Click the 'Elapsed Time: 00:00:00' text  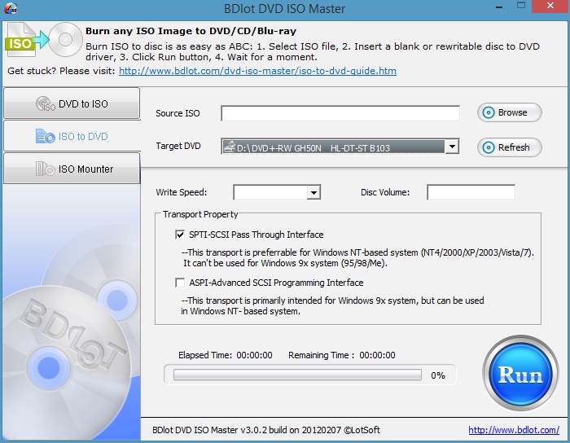225,355
